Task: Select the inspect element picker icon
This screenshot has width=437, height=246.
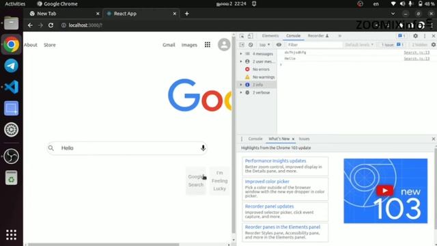Action: tap(242, 36)
